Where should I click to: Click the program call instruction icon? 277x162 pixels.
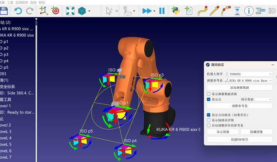point(260,11)
